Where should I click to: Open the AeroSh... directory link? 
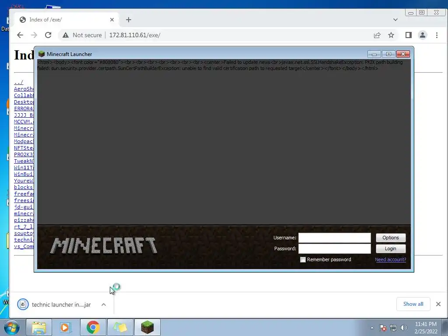(24, 89)
